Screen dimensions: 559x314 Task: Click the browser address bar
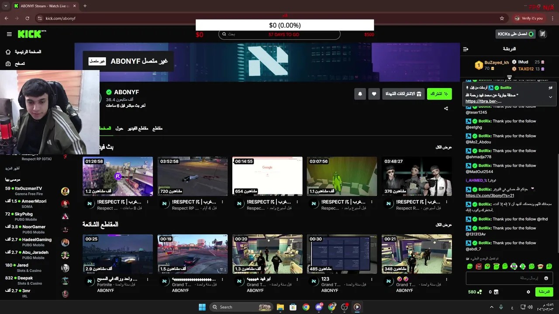point(271,18)
